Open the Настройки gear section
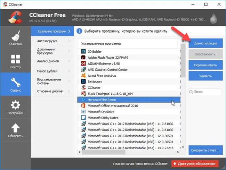Screen dimensions: 226x170 click(15, 107)
